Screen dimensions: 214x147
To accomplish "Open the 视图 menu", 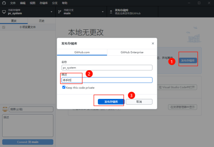I will pos(32,3).
